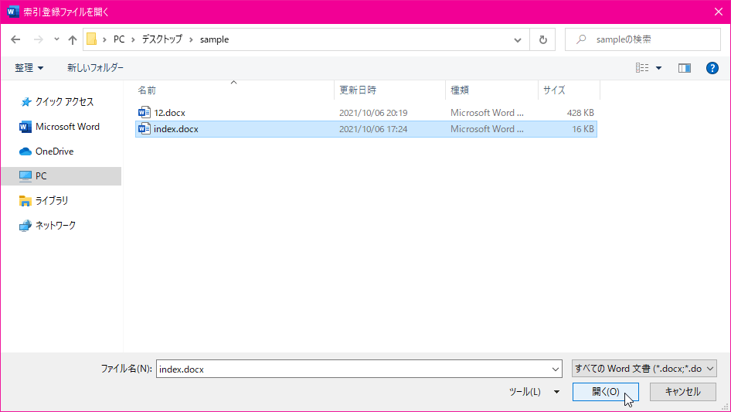Click the 428 KB size cell
731x412 pixels.
(x=580, y=113)
